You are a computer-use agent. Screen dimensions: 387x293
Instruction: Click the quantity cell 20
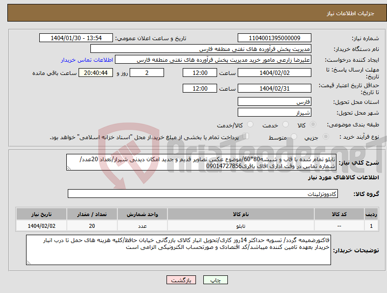(92, 226)
